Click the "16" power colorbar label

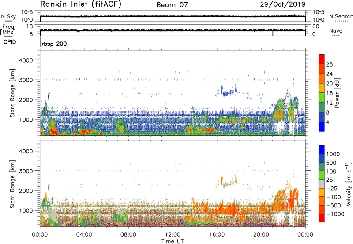pyautogui.click(x=329, y=93)
